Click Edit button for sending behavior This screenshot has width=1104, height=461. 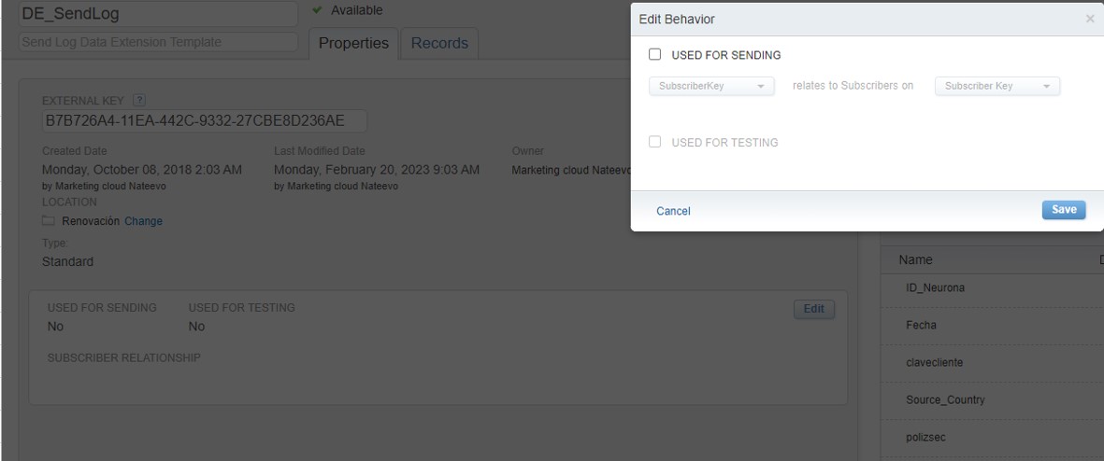point(813,309)
